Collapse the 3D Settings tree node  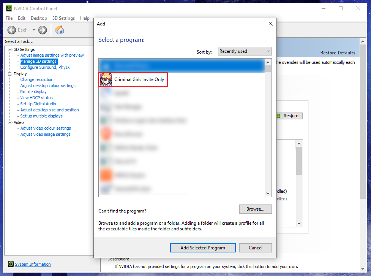tap(10, 49)
